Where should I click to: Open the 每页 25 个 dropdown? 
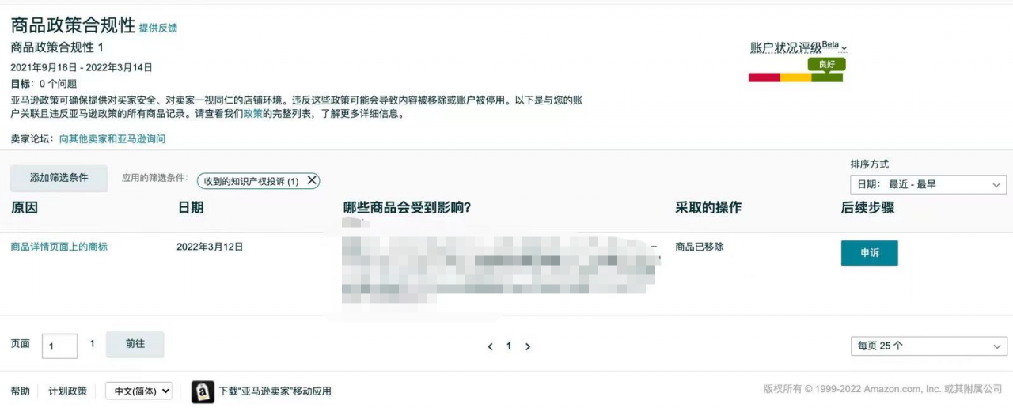[x=928, y=346]
